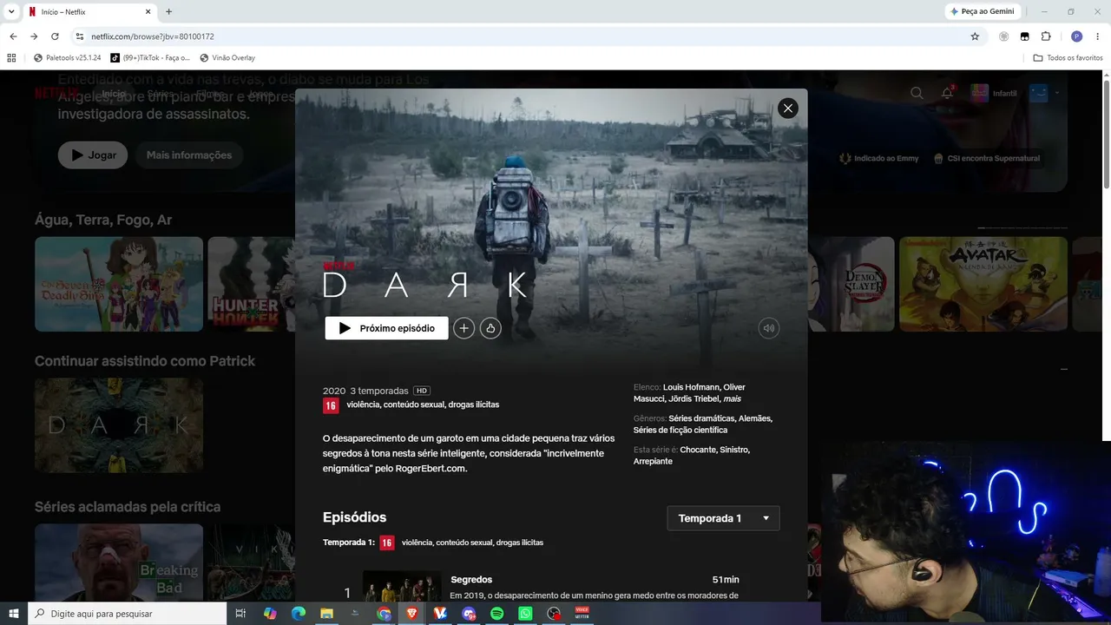The width and height of the screenshot is (1111, 625).
Task: Open a new browser tab
Action: 168,12
